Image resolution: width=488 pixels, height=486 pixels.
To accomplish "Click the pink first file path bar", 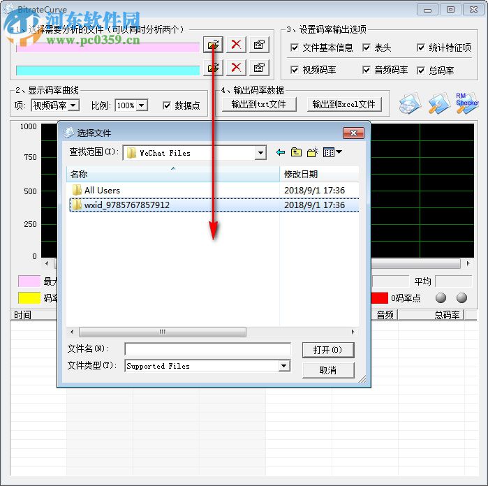I will (x=108, y=47).
